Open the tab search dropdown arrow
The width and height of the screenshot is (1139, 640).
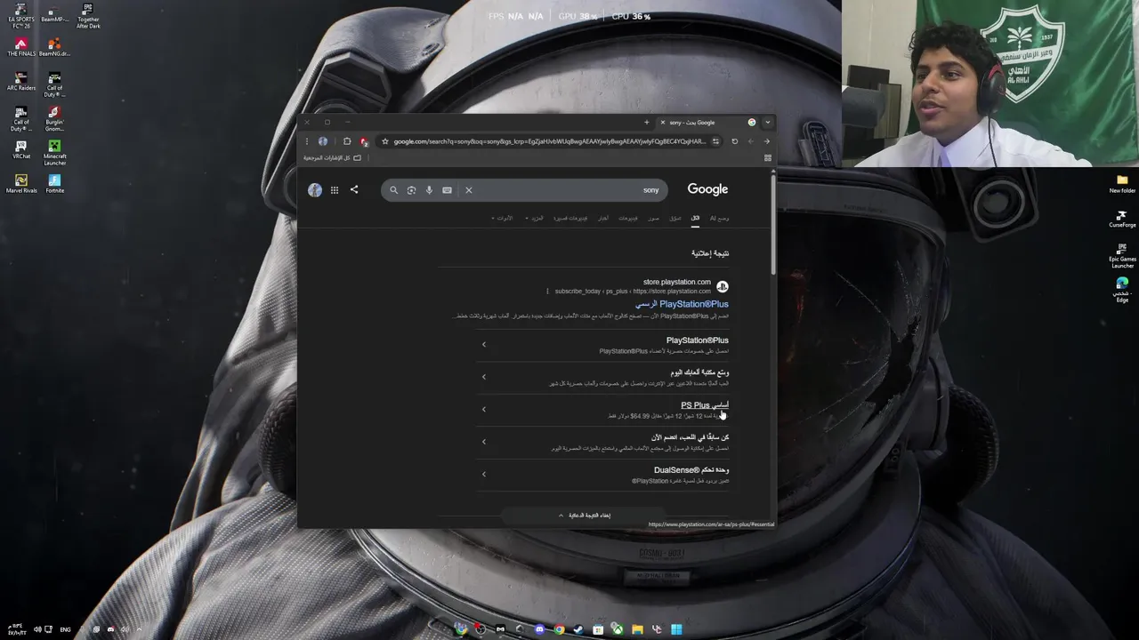click(x=767, y=123)
